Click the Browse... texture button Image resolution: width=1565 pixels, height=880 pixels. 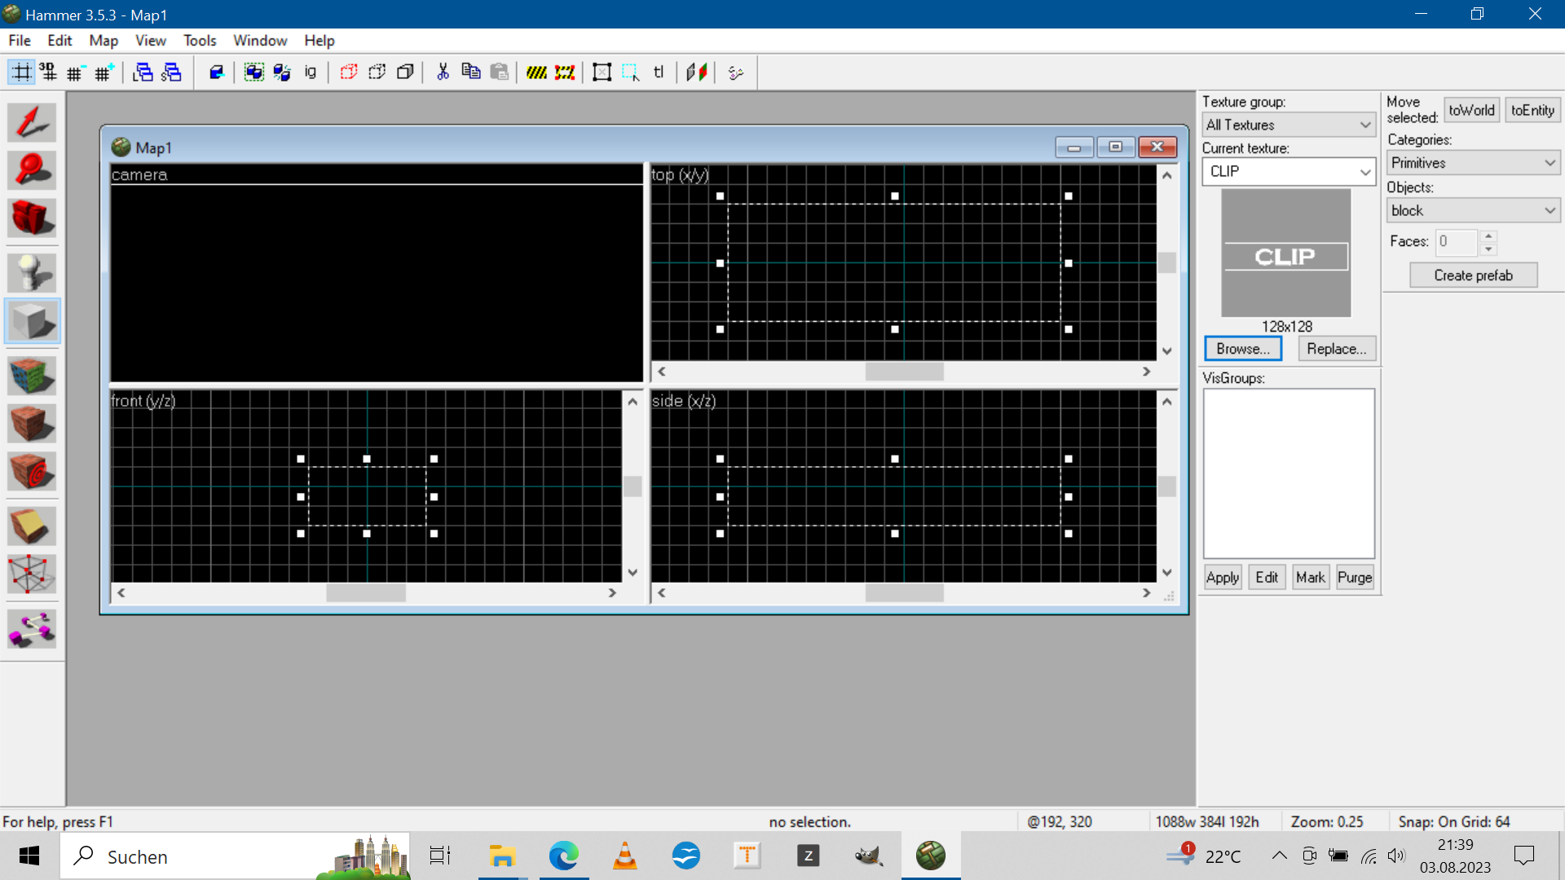pos(1243,349)
